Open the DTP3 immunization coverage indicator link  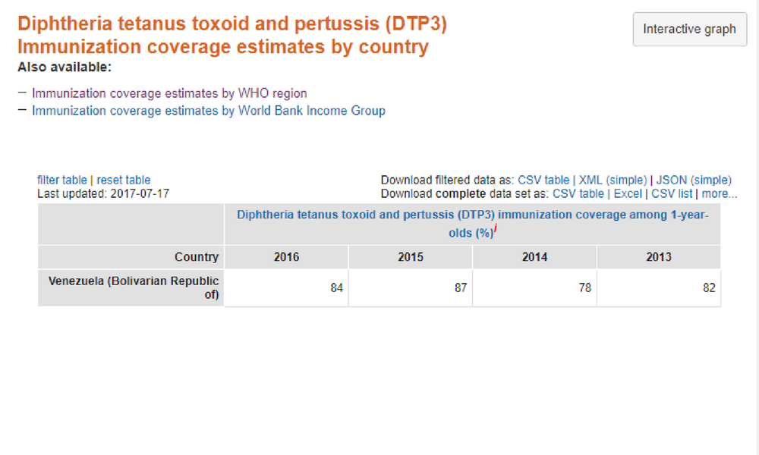tap(472, 224)
